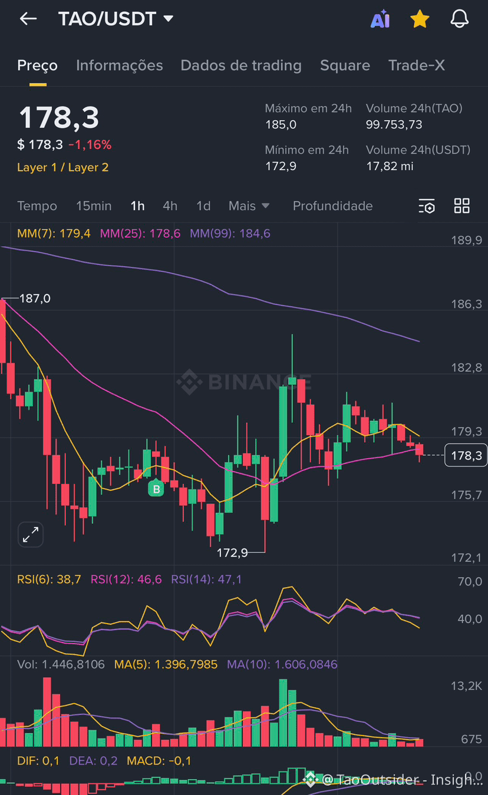Open chart indicator settings icon
The image size is (488, 795).
click(x=427, y=206)
